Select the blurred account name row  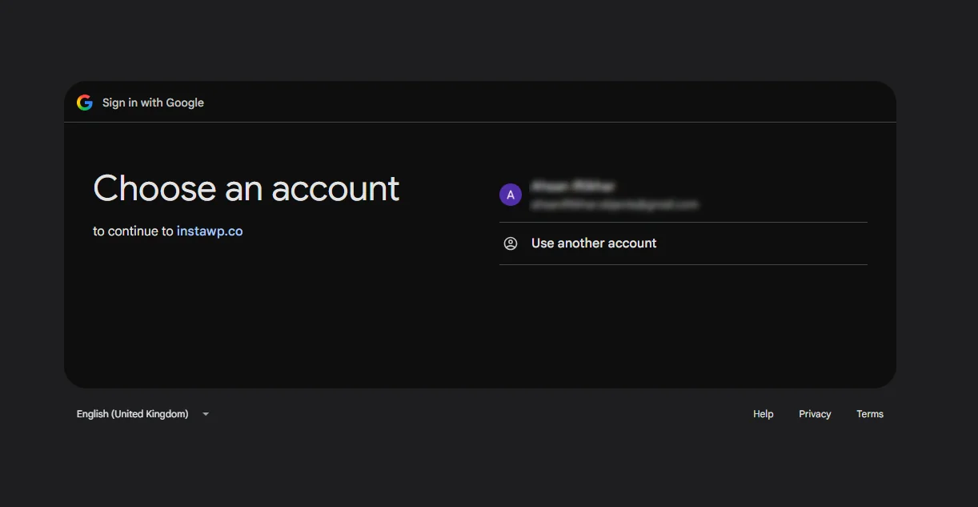pyautogui.click(x=683, y=195)
